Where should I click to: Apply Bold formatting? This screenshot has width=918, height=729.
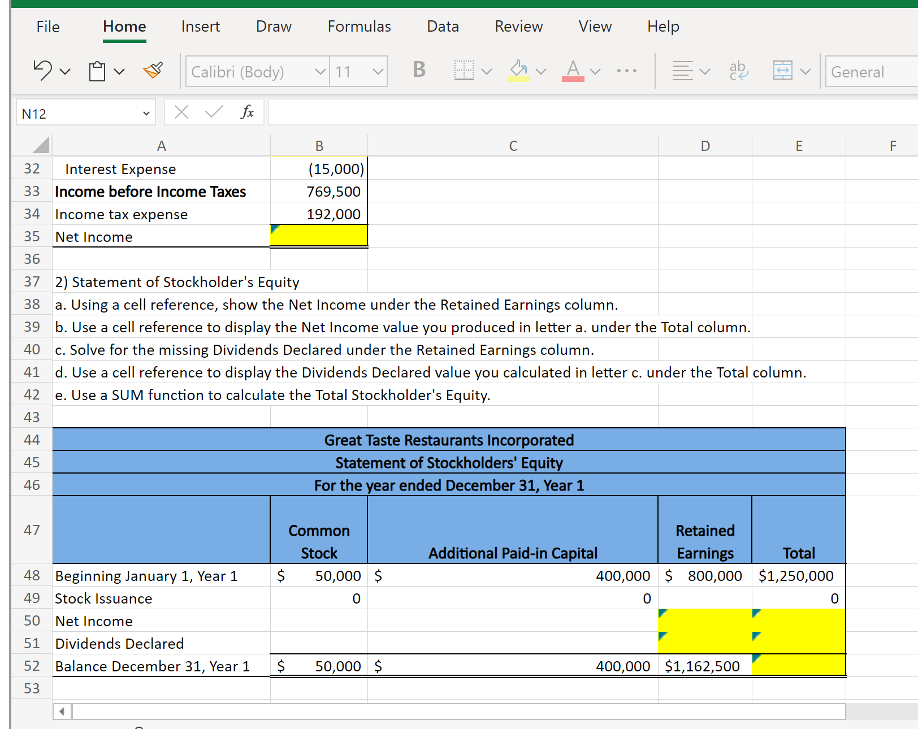coord(418,70)
